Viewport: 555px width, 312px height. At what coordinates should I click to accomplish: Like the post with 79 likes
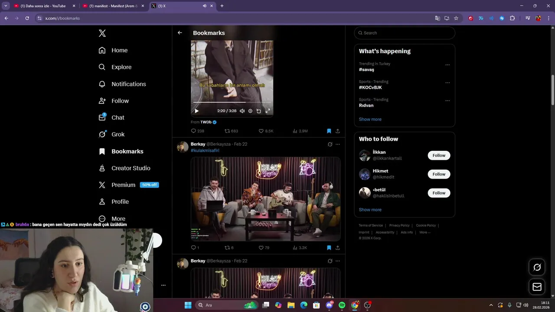[x=264, y=248]
